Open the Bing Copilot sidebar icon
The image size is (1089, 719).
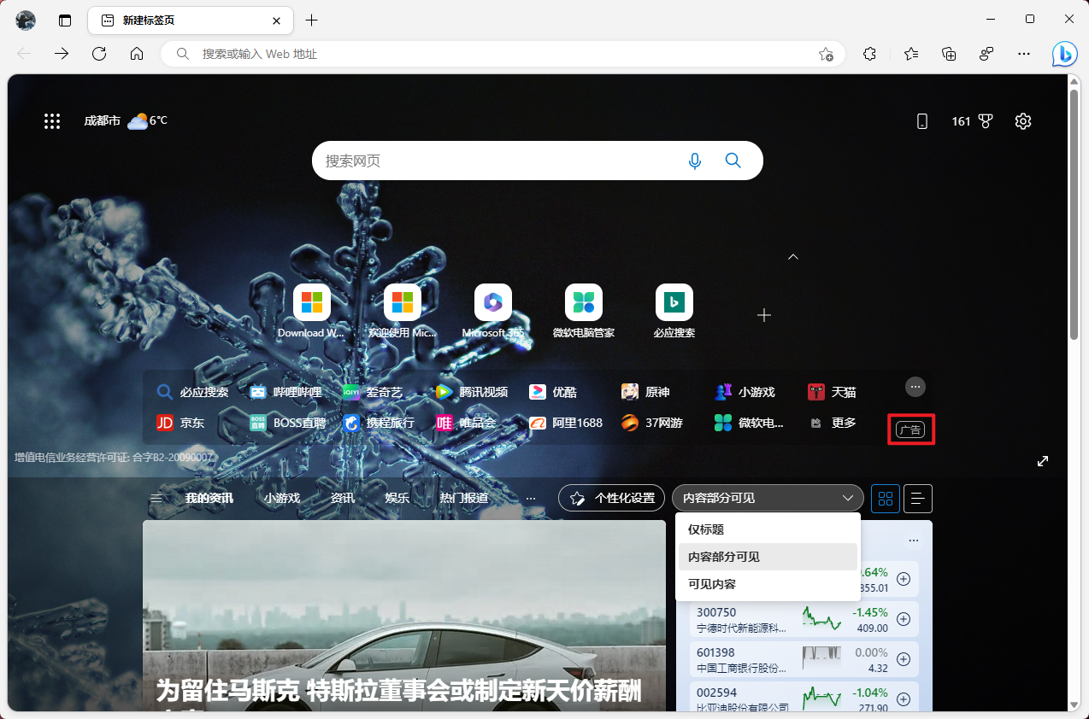pyautogui.click(x=1064, y=54)
